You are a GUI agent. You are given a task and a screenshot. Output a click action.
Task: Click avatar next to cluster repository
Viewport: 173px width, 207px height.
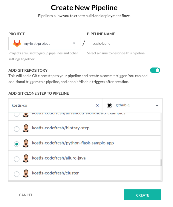point(26,173)
